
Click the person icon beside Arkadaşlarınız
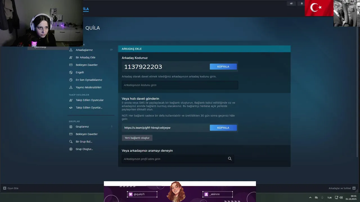point(71,50)
